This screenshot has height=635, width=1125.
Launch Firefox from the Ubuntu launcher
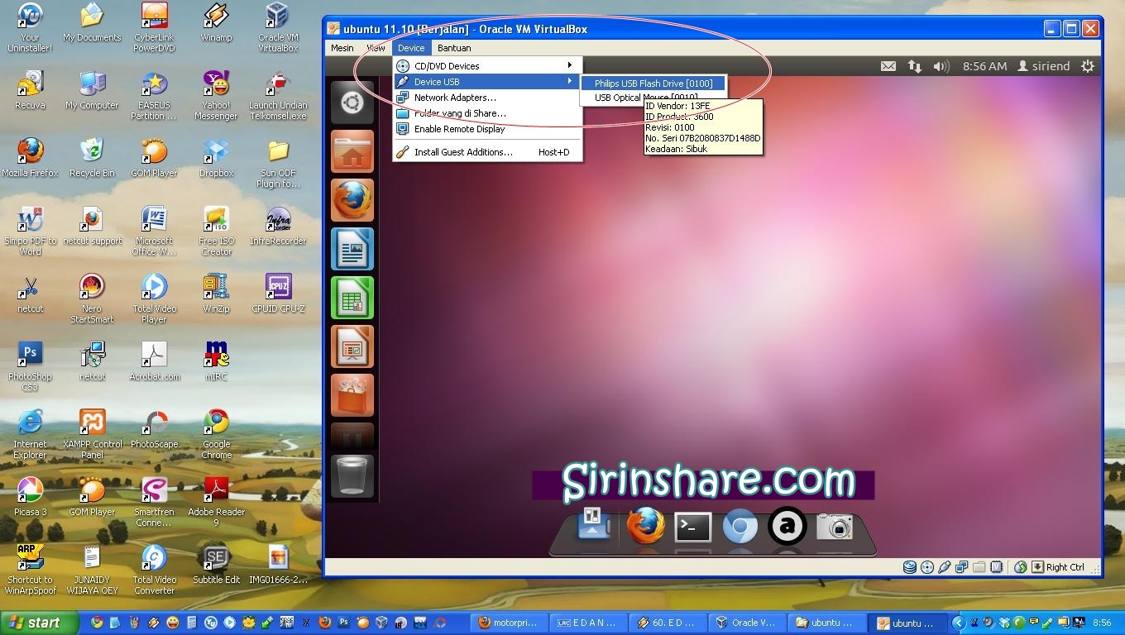352,200
